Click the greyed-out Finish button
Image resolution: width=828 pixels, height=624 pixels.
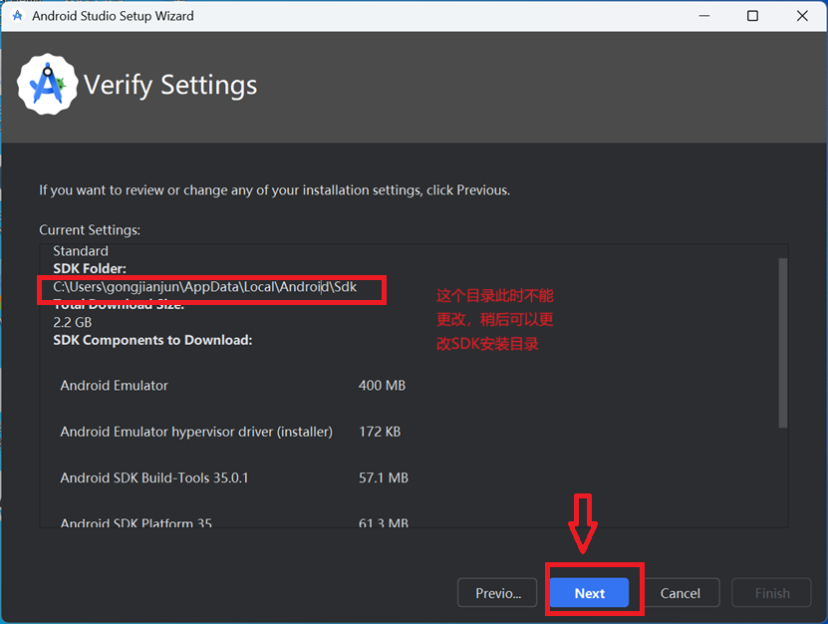[771, 593]
